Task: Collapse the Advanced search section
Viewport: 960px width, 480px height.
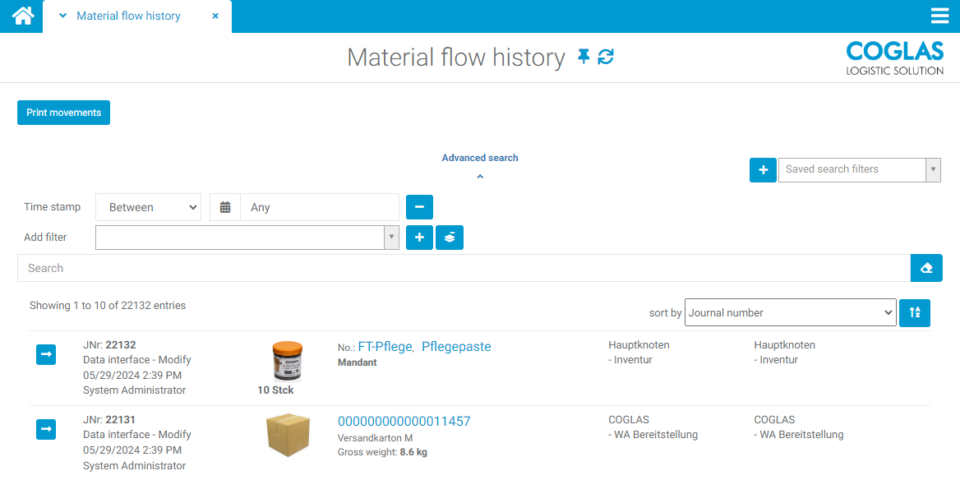Action: pyautogui.click(x=480, y=176)
